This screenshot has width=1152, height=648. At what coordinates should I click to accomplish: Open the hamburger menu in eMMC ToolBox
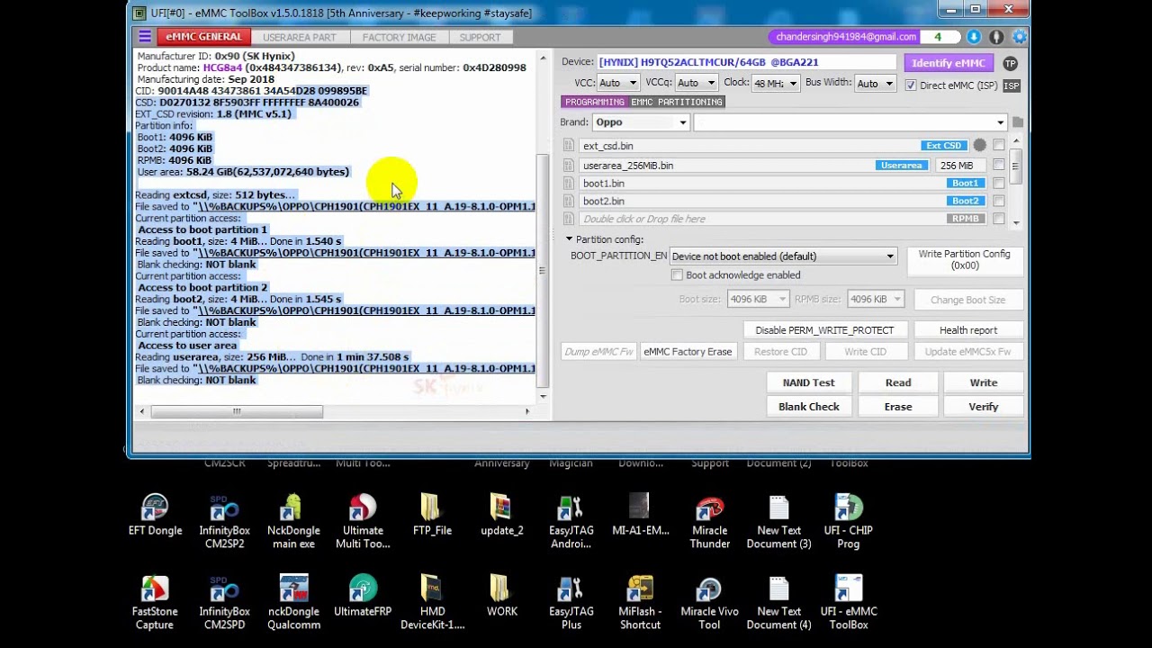(x=145, y=37)
